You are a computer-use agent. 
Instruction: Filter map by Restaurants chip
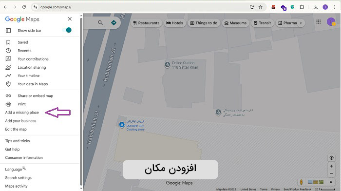point(146,23)
